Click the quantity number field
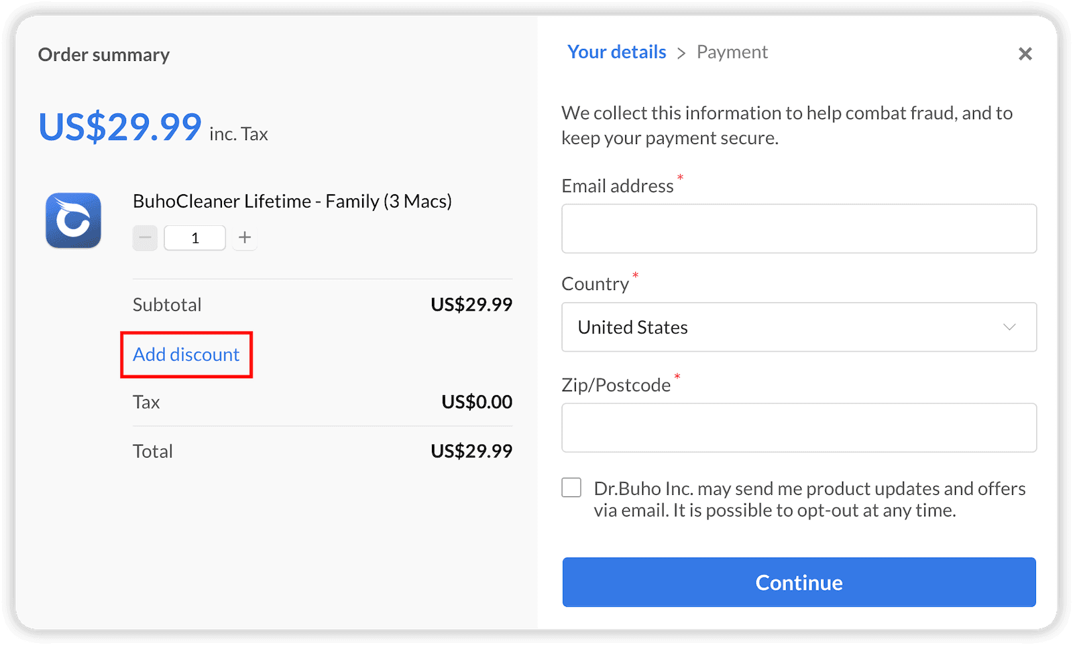The height and width of the screenshot is (645, 1073). point(195,238)
